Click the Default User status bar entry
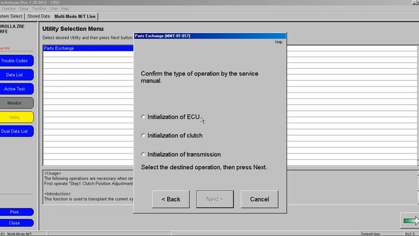This screenshot has height=236, width=419. (x=371, y=234)
